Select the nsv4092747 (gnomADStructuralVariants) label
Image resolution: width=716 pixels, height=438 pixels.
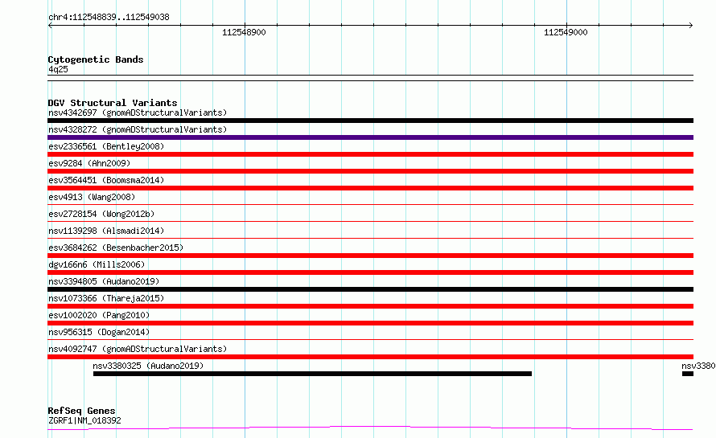[x=138, y=349]
